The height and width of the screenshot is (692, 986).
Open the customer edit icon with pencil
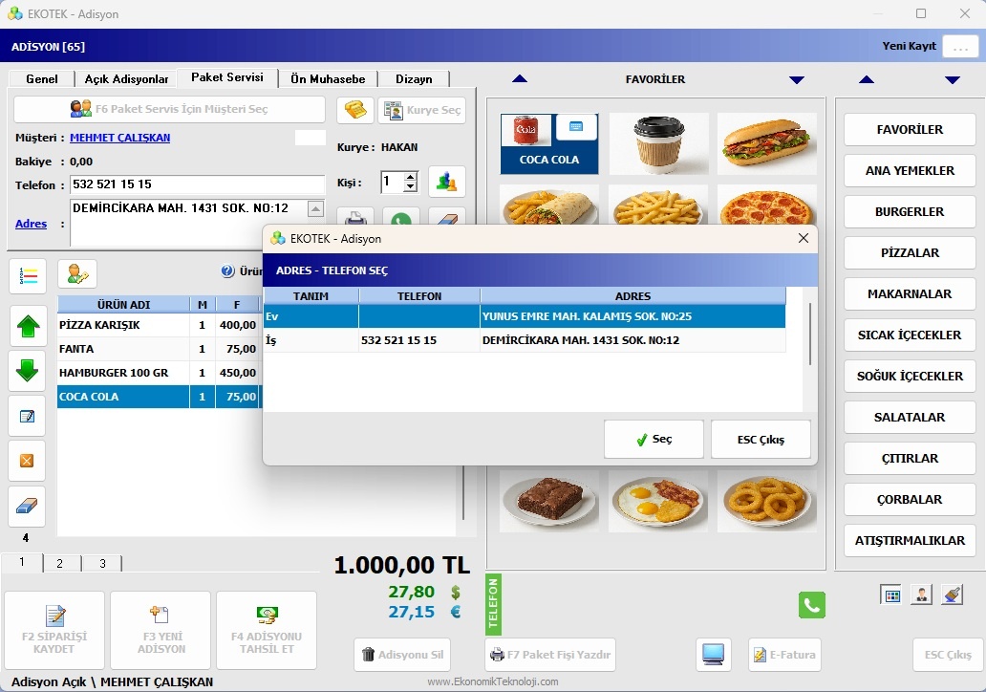point(77,274)
